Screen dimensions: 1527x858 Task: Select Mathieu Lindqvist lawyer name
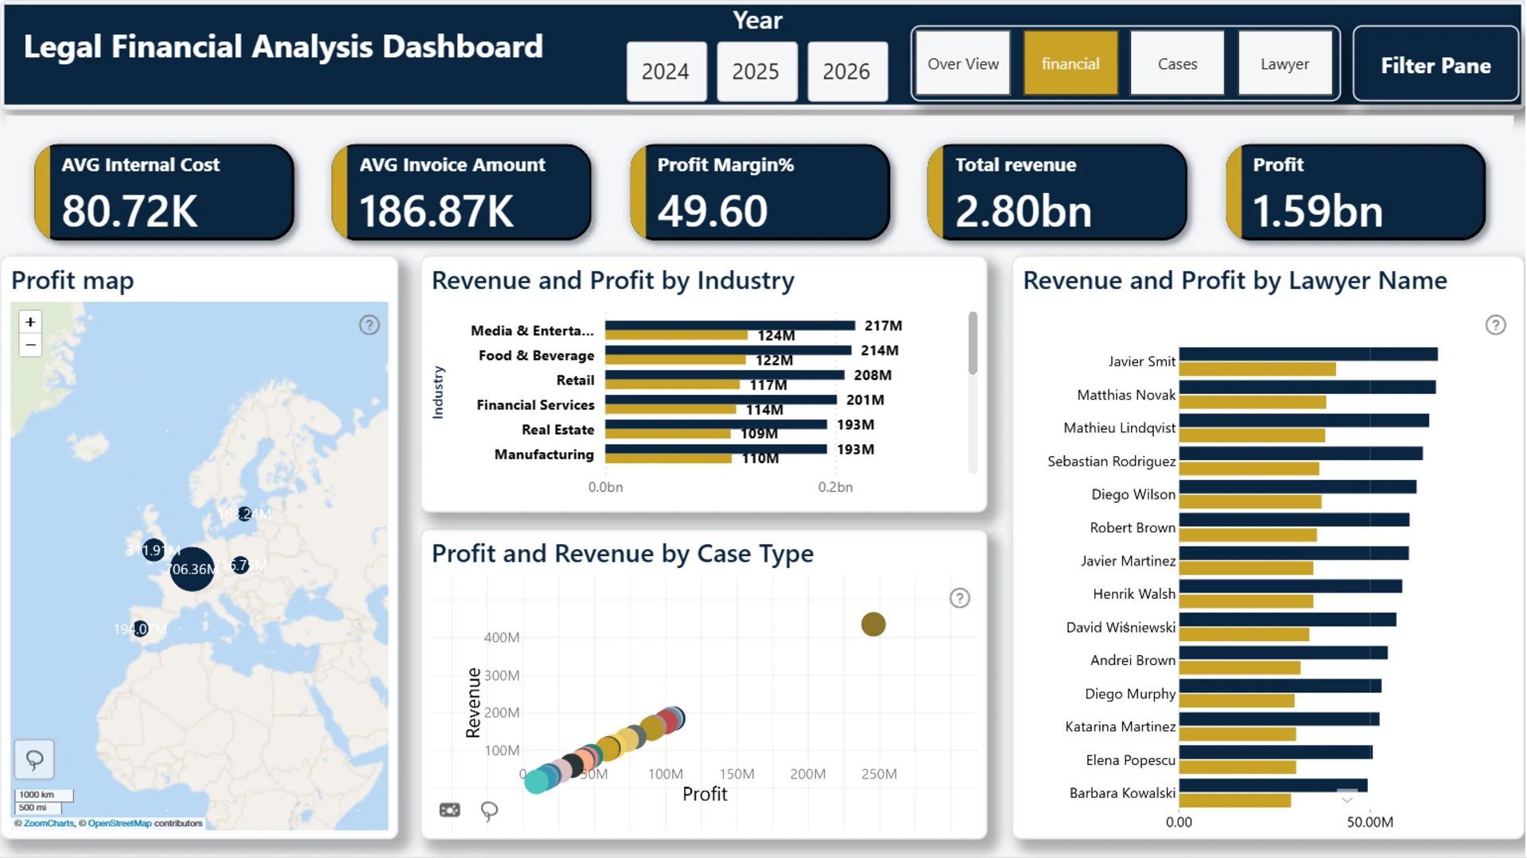pyautogui.click(x=1119, y=428)
